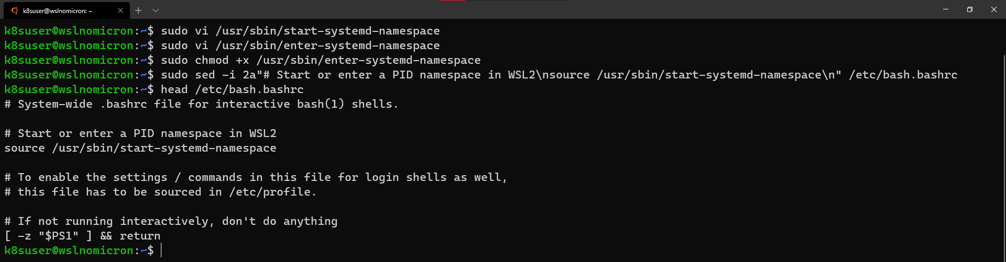1006x262 pixels.
Task: Click the '[ -z "$PS1" ] && return' line
Action: tap(82, 236)
